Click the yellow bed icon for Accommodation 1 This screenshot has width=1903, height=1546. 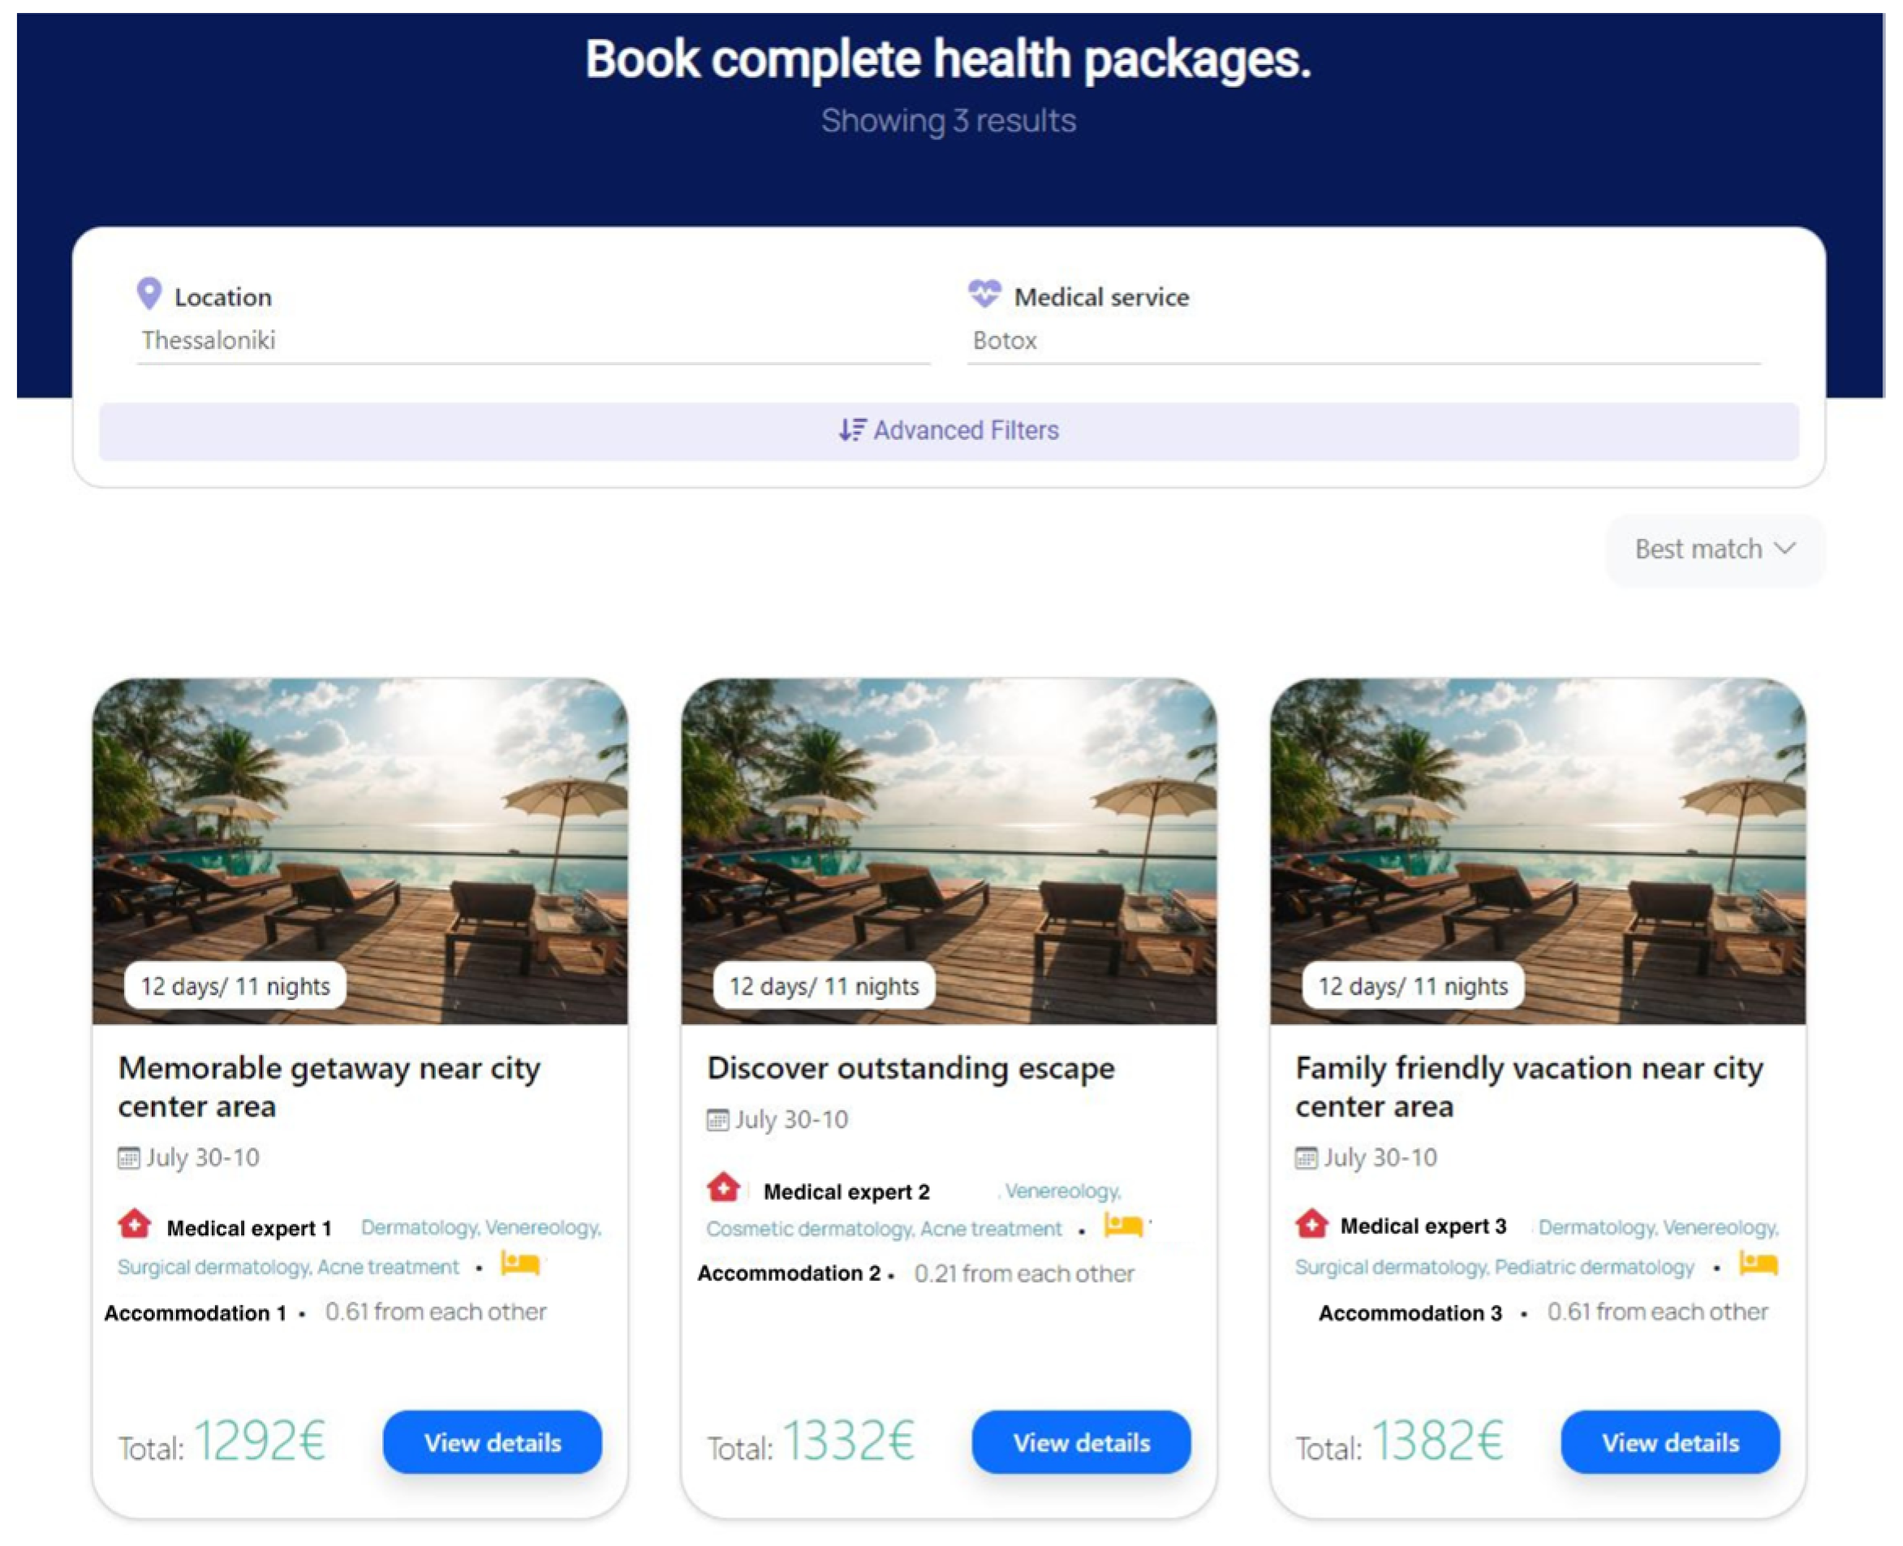[x=520, y=1263]
